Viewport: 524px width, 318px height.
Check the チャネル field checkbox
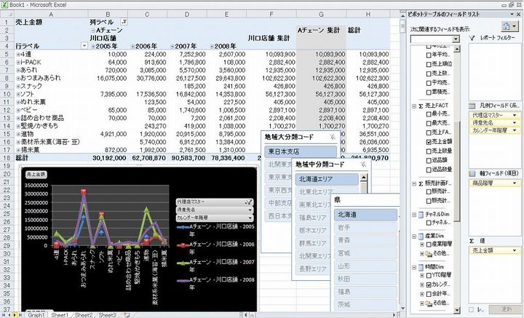pos(429,223)
